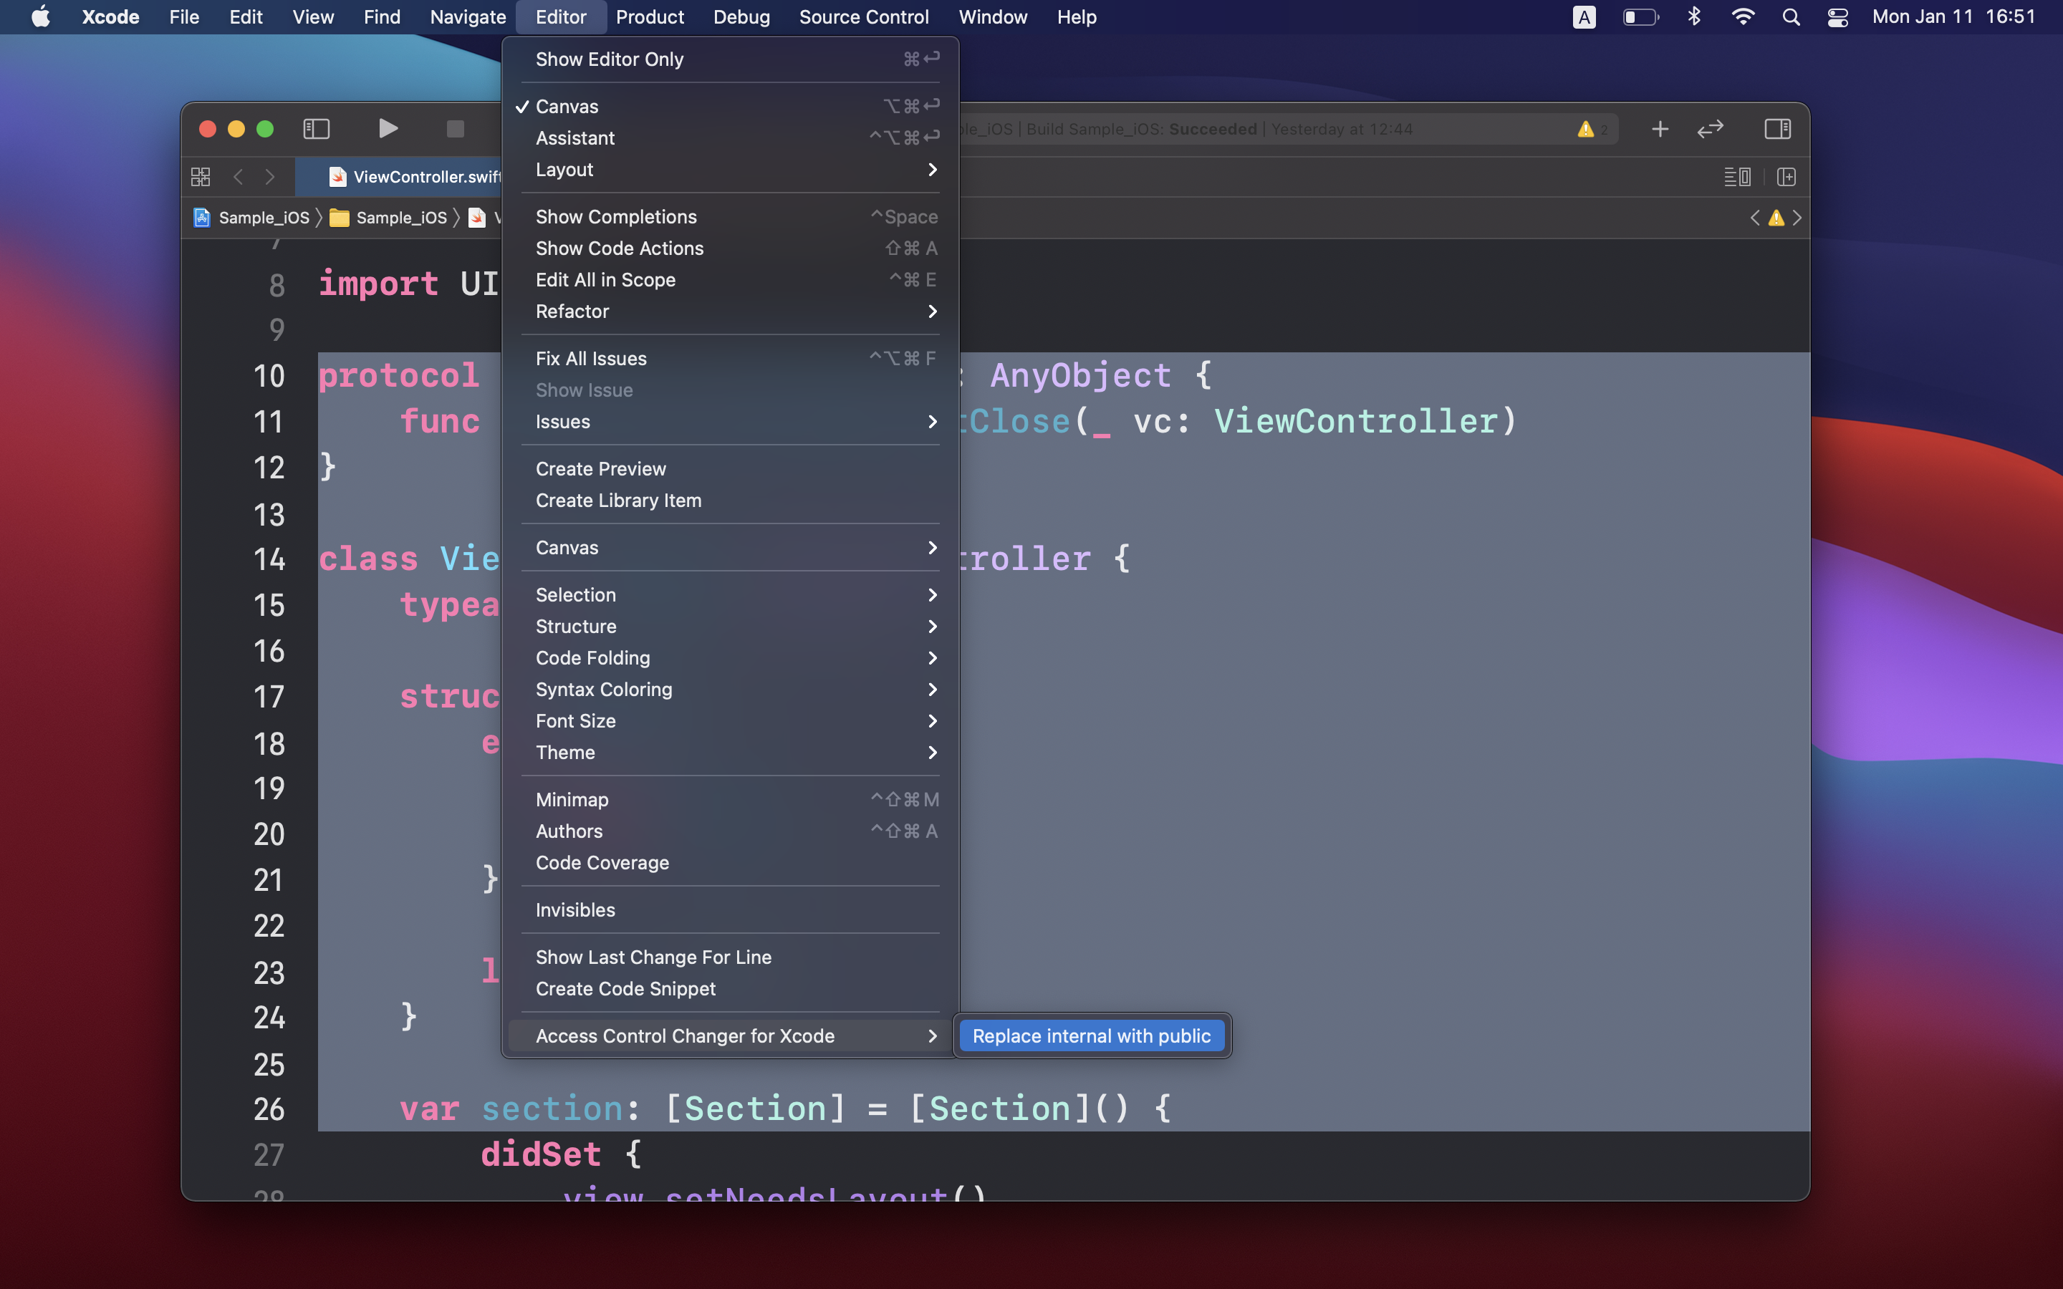
Task: Toggle Invisibles display option
Action: [x=575, y=909]
